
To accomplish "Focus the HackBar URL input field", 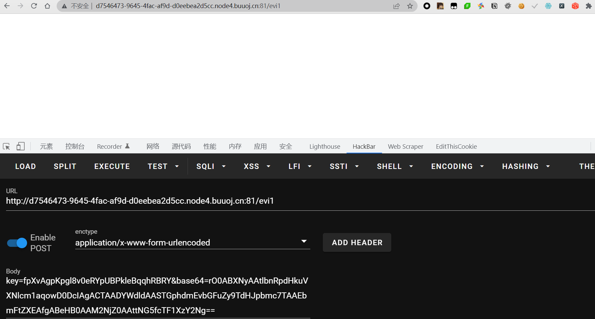I will (300, 201).
